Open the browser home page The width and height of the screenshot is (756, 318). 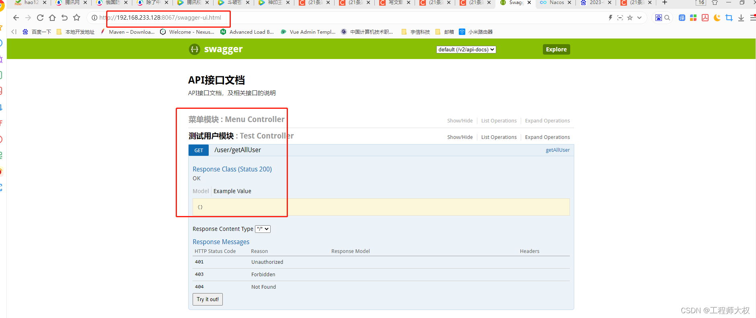point(52,18)
